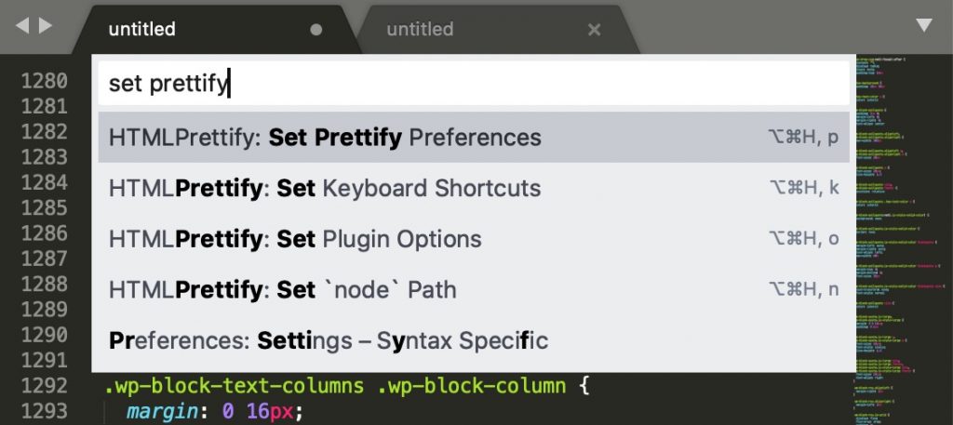Select HTMLPrettify: Set `node` Path
Viewport: 953px width, 425px height.
[474, 289]
